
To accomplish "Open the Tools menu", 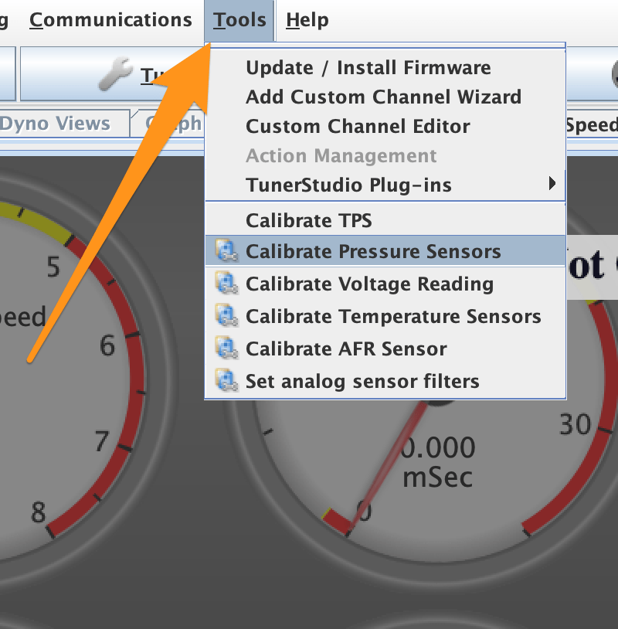I will coord(239,20).
